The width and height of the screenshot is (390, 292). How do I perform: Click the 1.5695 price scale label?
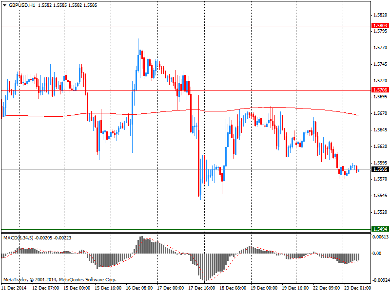point(380,96)
